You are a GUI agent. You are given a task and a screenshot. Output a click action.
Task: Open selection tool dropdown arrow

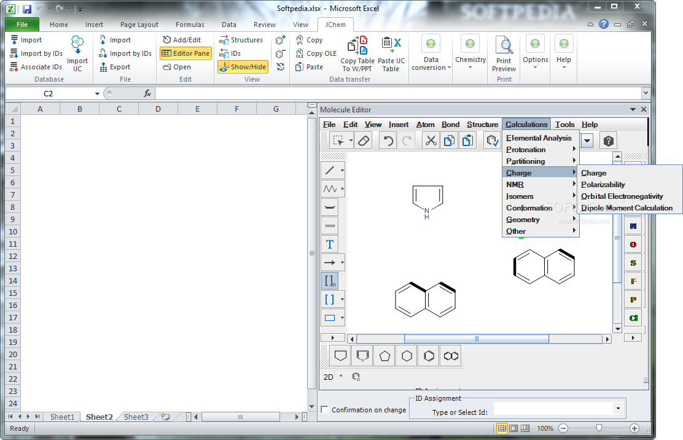pyautogui.click(x=351, y=141)
